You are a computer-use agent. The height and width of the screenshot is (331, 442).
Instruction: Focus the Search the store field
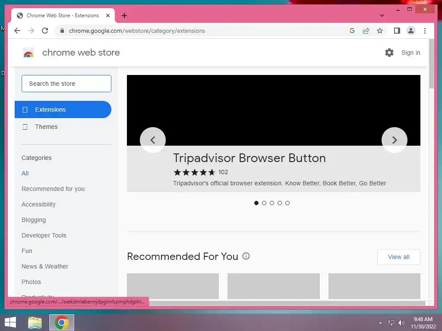(66, 84)
